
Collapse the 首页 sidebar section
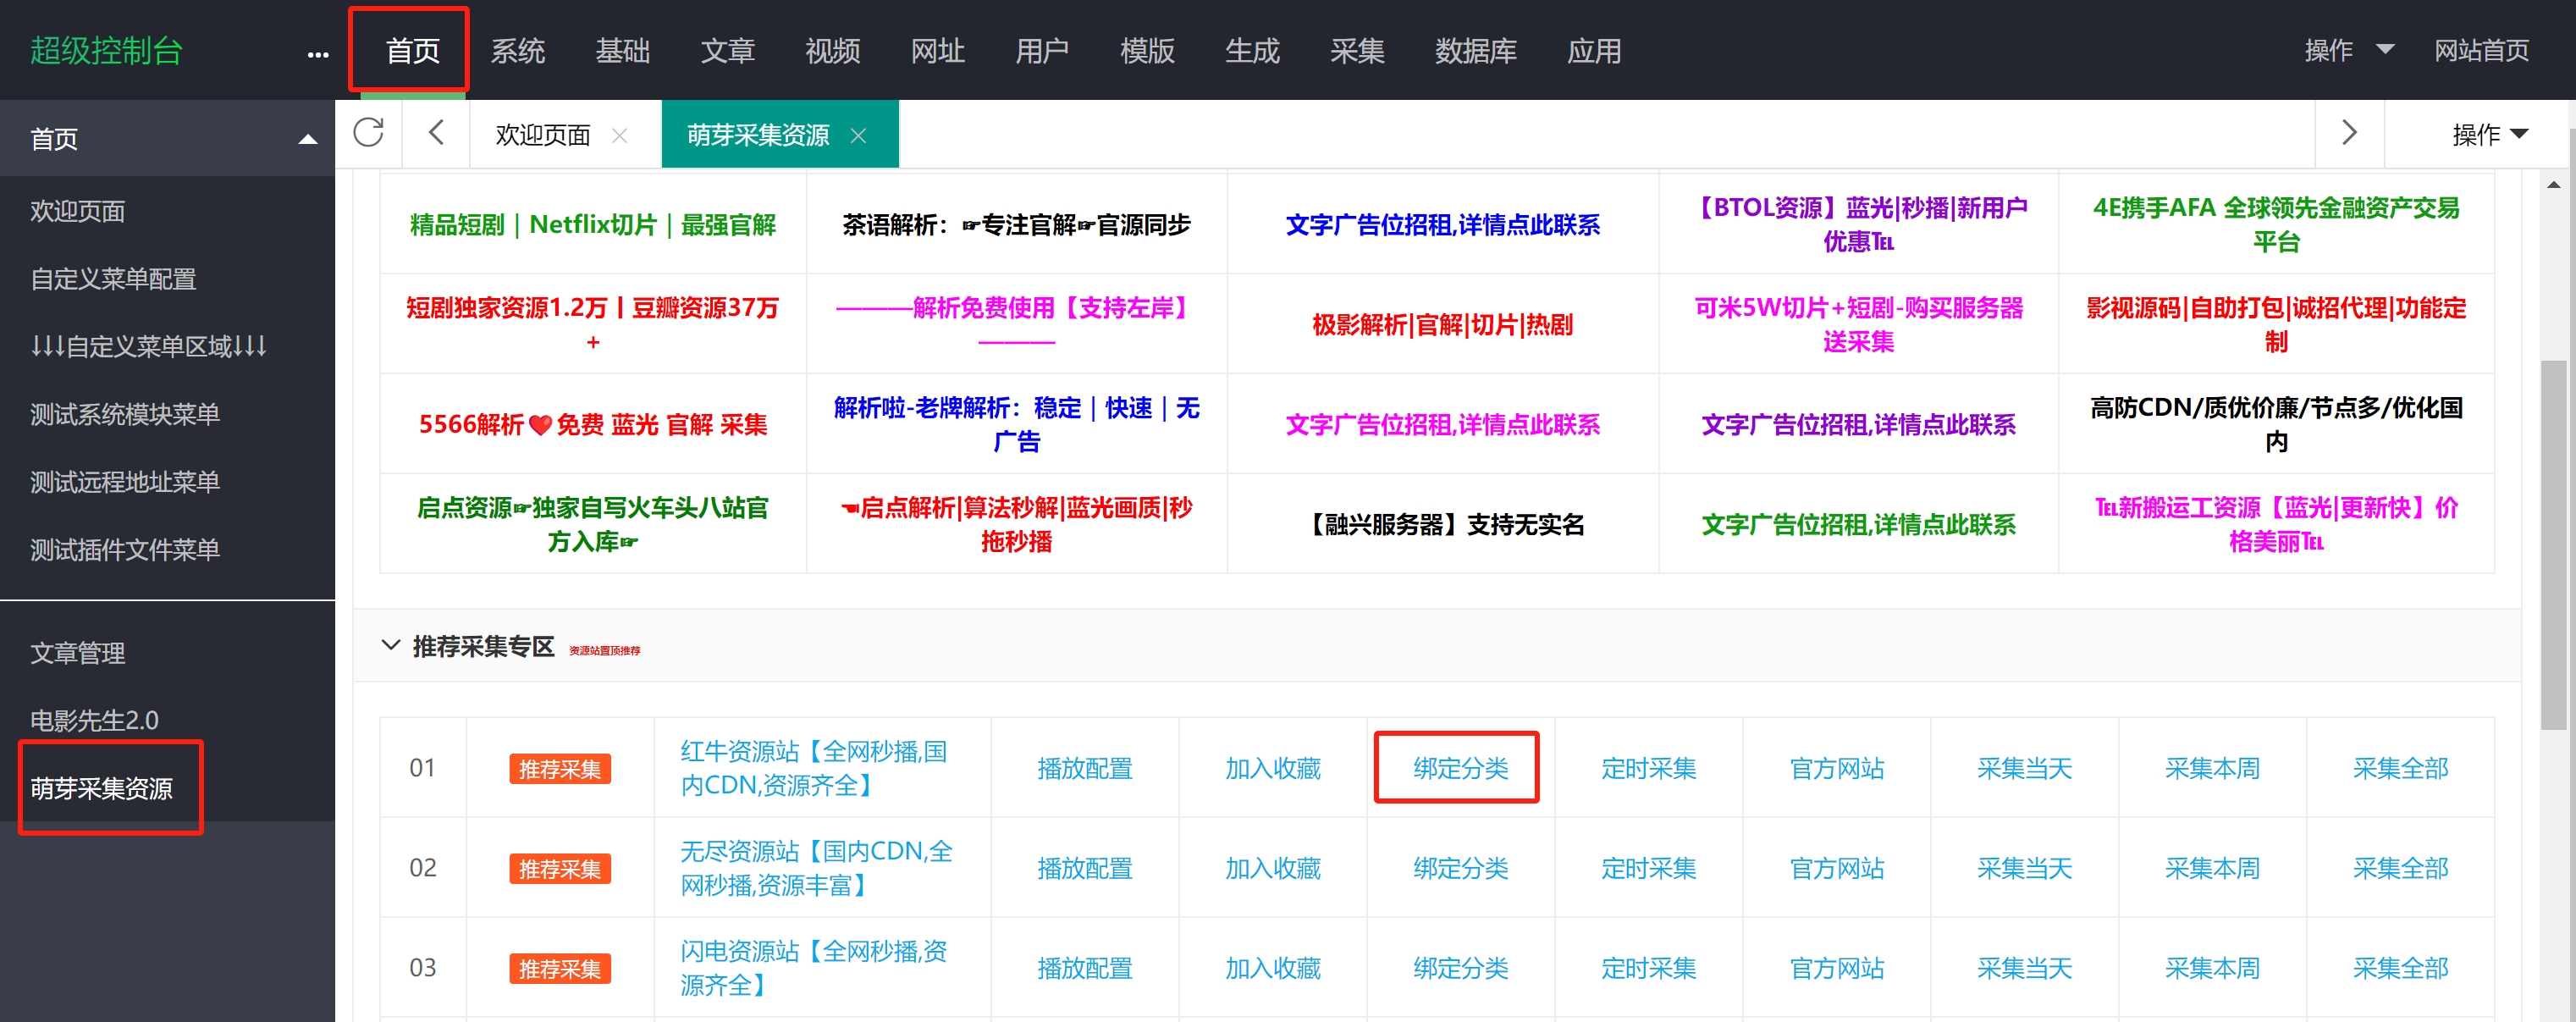[x=308, y=139]
